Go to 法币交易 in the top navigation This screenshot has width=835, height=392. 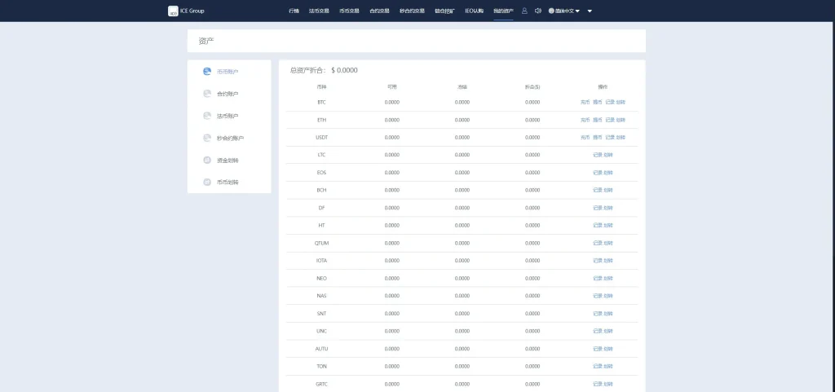click(319, 11)
